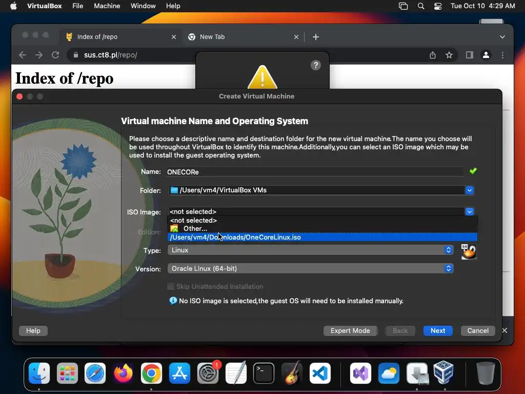Open GarageBand from the dock
525x394 pixels.
pyautogui.click(x=292, y=373)
